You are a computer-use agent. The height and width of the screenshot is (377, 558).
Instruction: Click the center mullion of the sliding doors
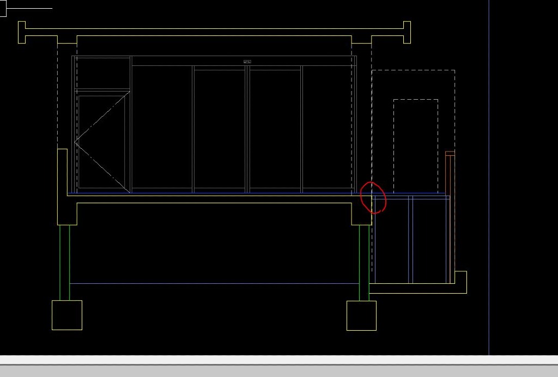pyautogui.click(x=247, y=129)
